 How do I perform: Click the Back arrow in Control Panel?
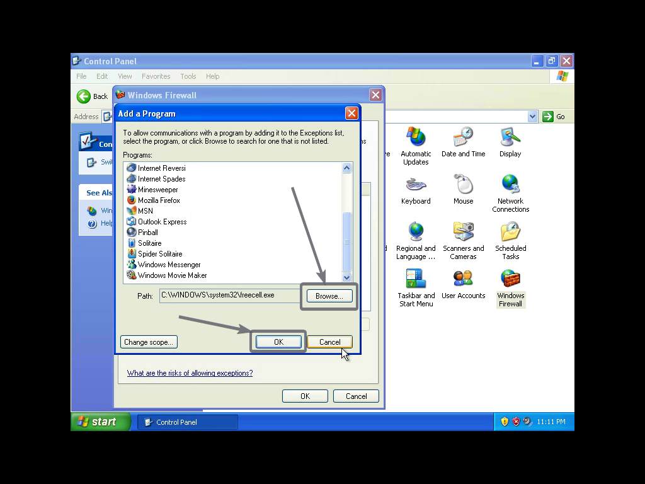tap(84, 96)
